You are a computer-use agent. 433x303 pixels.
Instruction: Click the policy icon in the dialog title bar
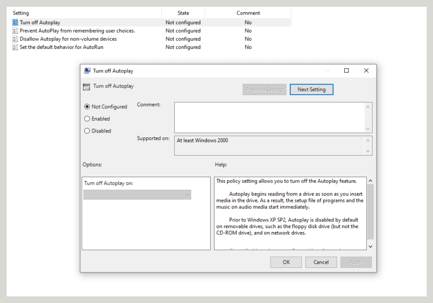click(x=87, y=70)
